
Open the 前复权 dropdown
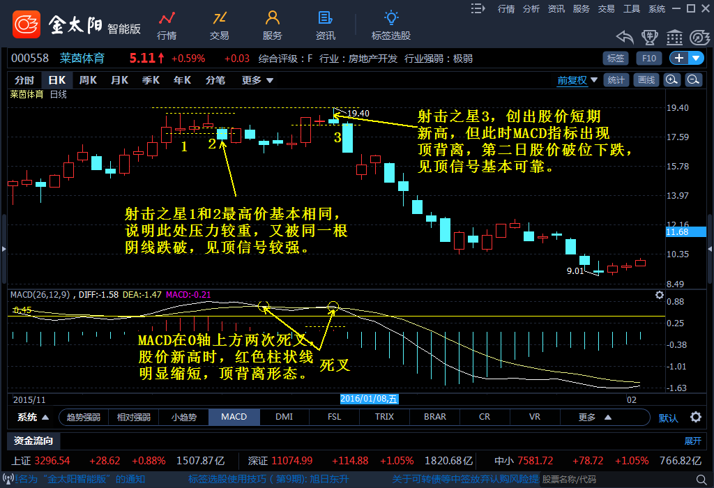(x=577, y=80)
